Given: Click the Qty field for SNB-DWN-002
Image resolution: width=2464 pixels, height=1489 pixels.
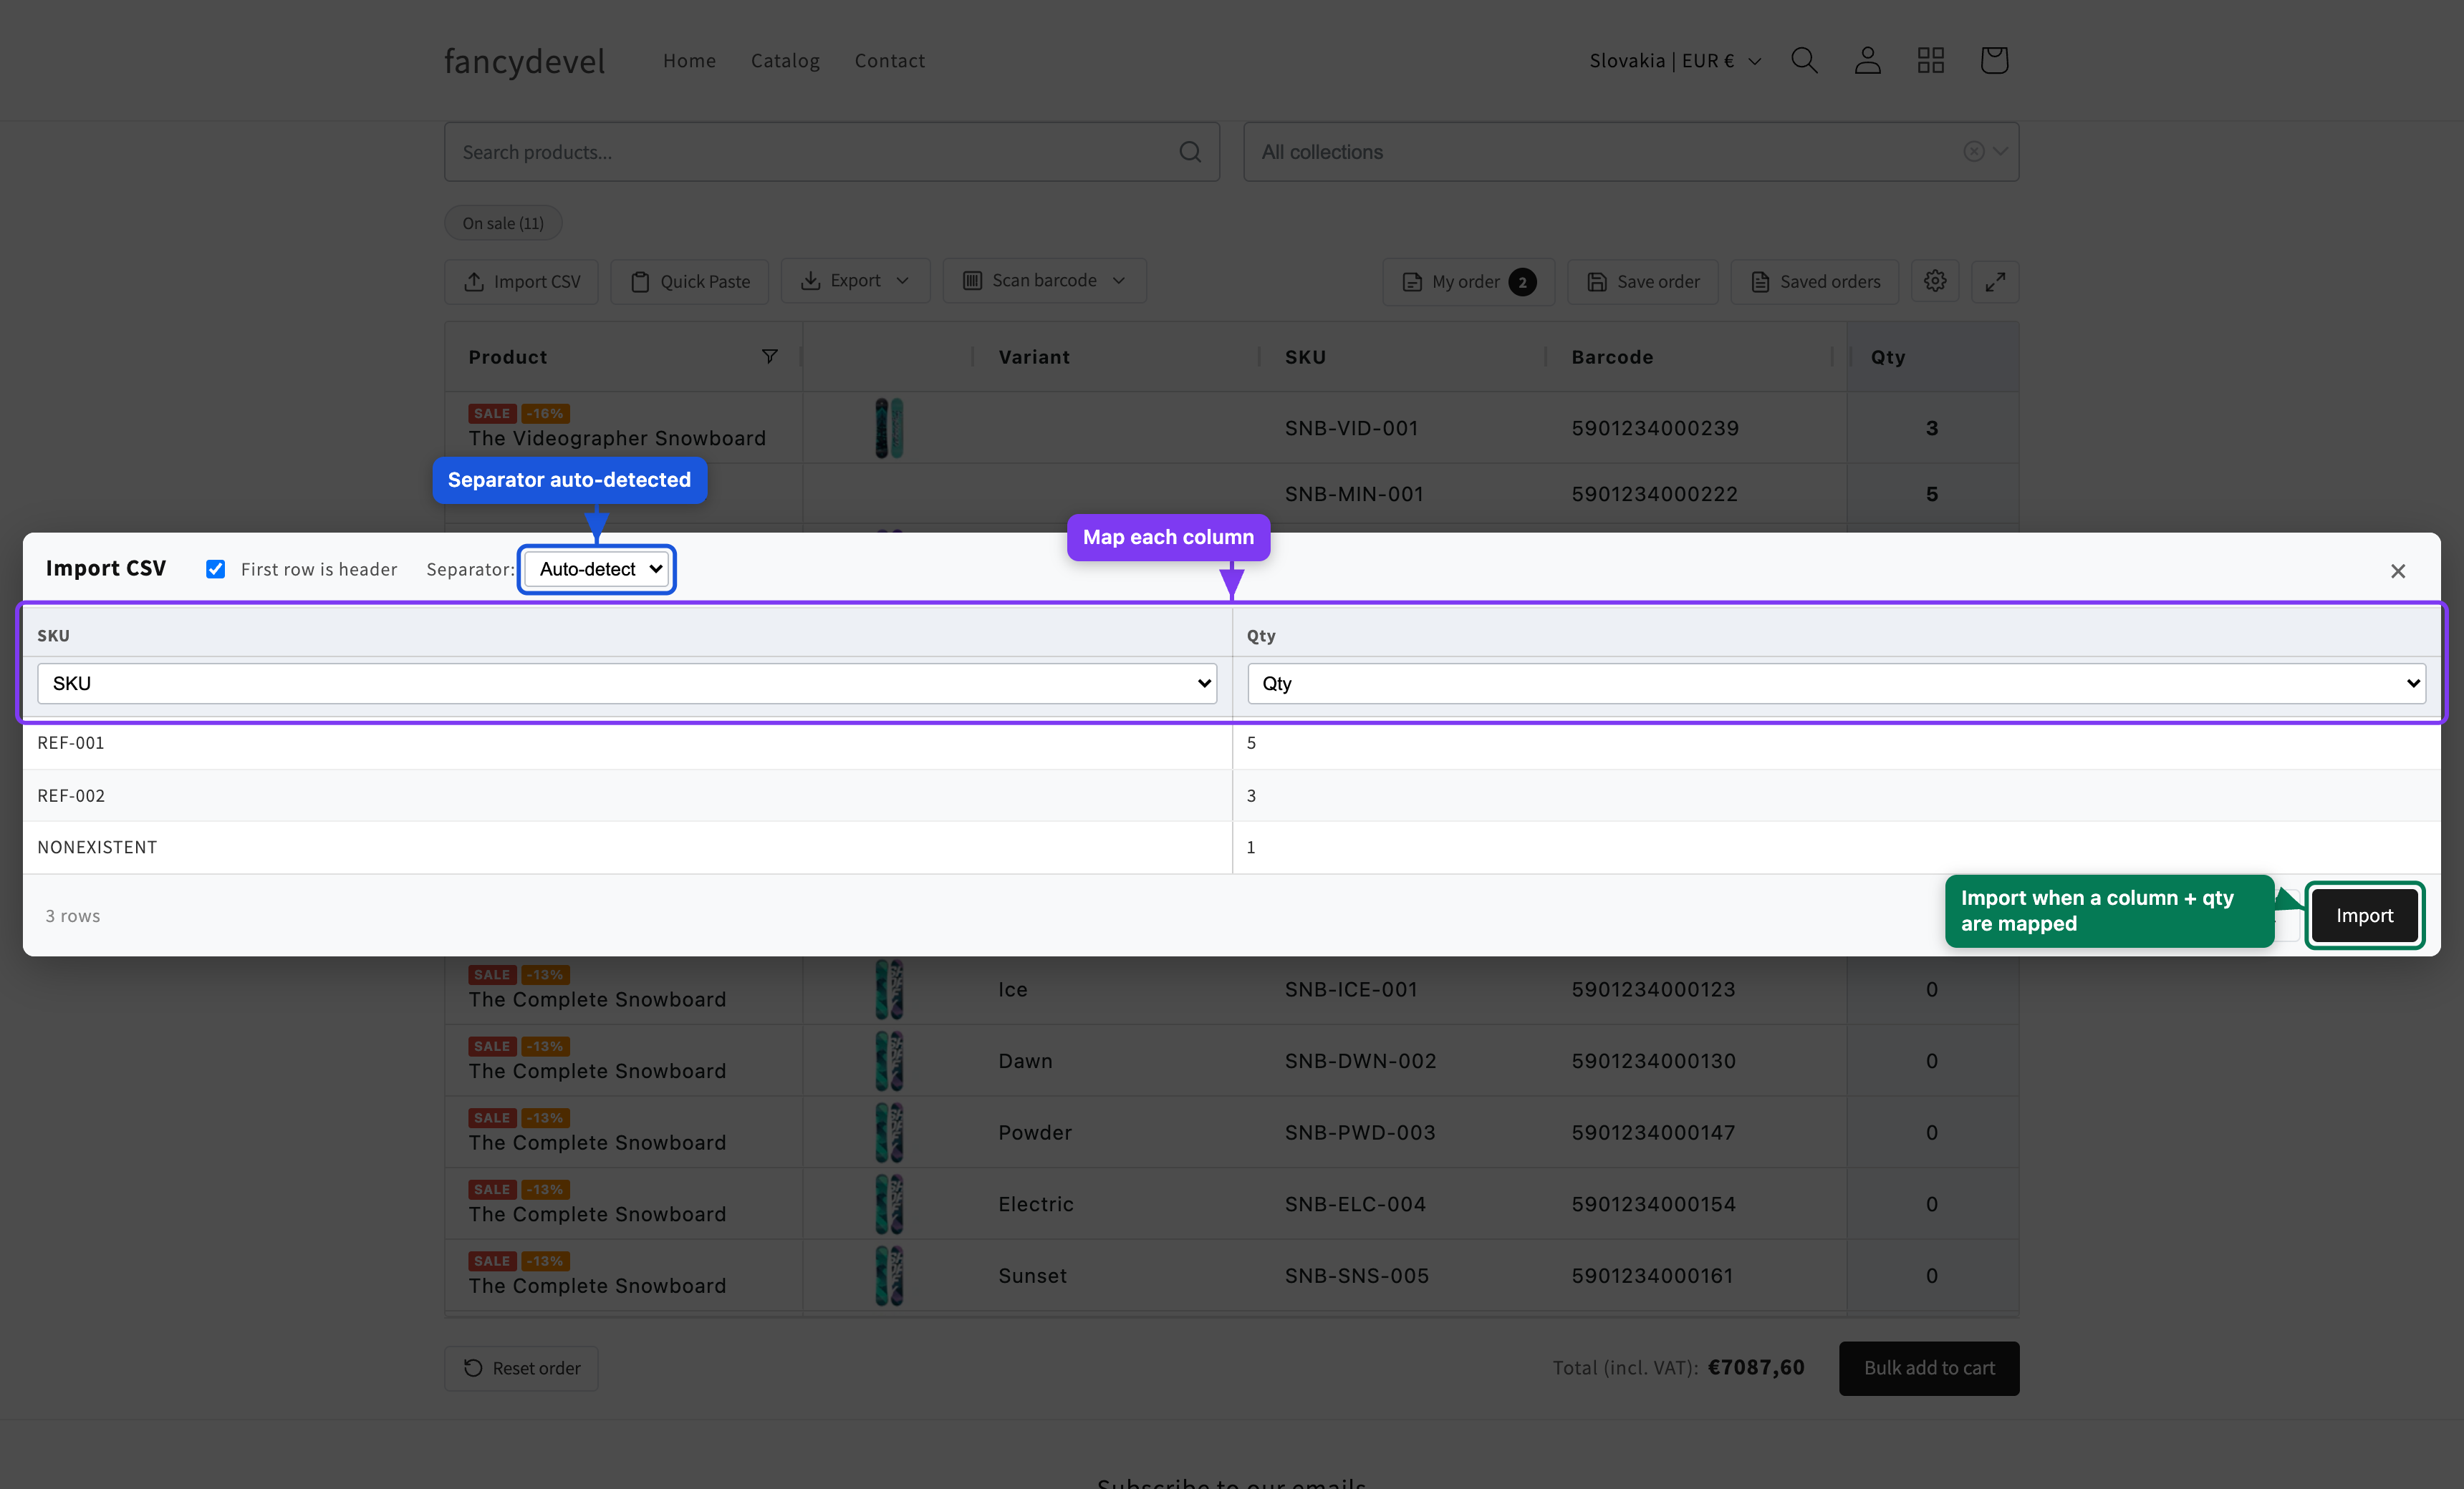Looking at the screenshot, I should (1932, 1062).
